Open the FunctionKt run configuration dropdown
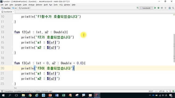 coord(146,8)
